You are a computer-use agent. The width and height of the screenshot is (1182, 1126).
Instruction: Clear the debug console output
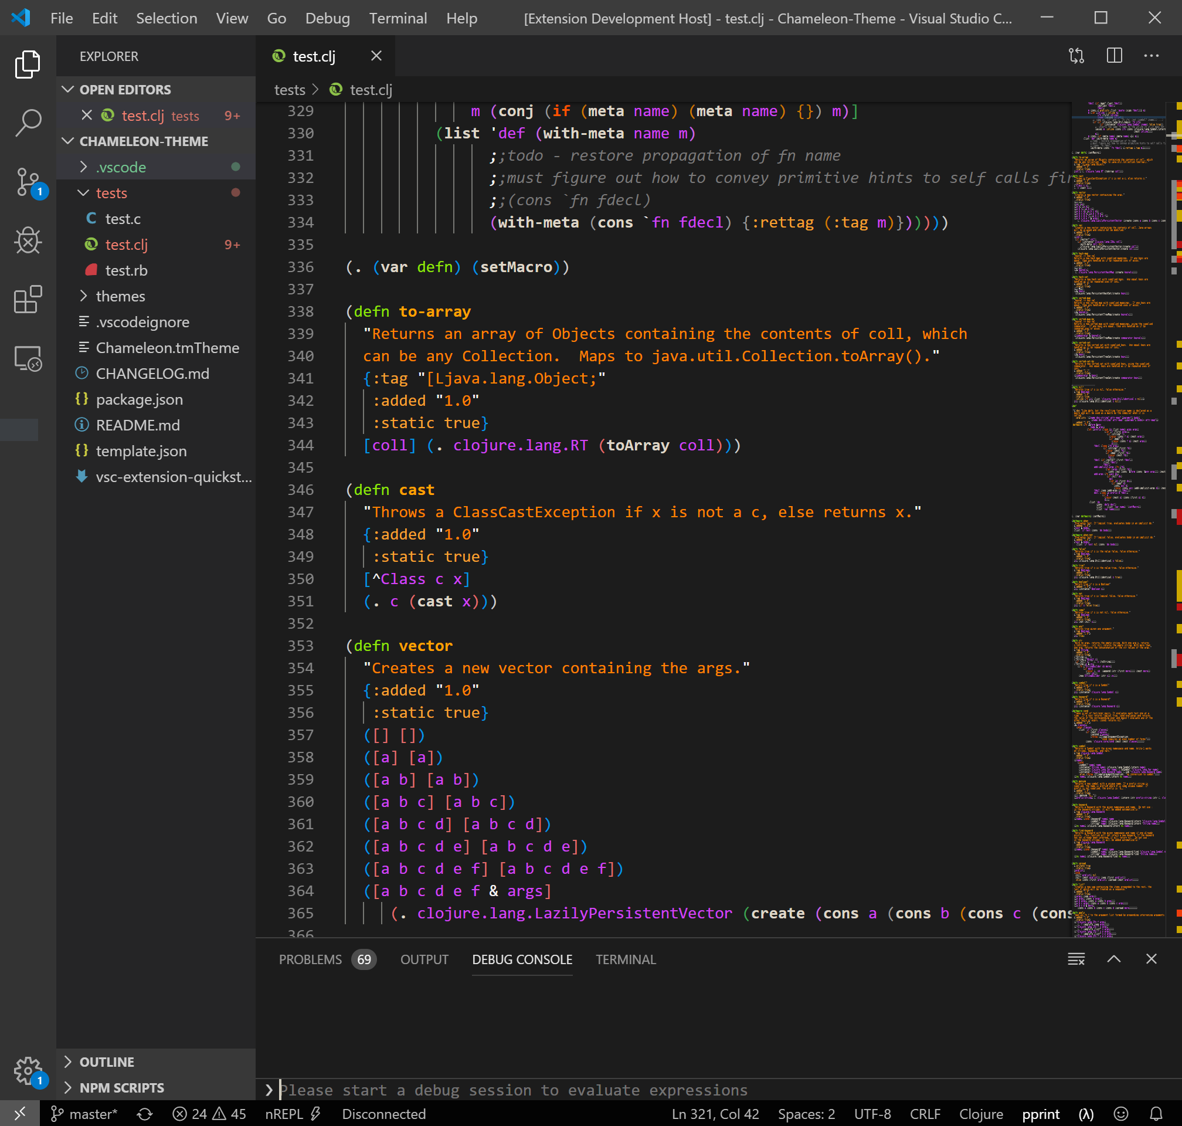point(1076,959)
